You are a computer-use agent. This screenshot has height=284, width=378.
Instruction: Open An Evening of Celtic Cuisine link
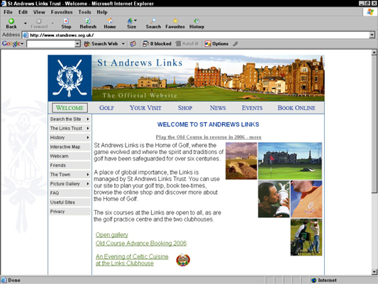[x=132, y=260]
